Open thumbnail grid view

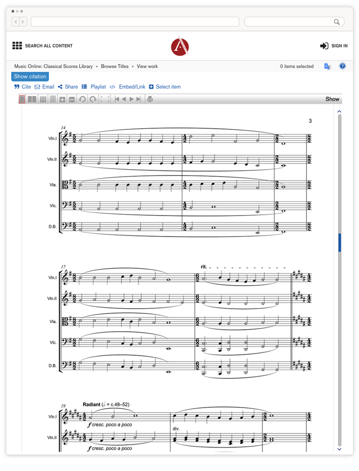(x=43, y=99)
